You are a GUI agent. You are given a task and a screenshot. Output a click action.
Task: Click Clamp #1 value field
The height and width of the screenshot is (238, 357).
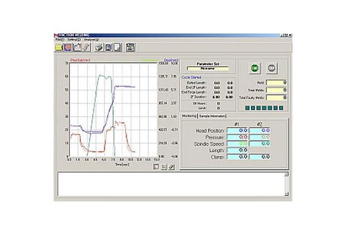238,157
